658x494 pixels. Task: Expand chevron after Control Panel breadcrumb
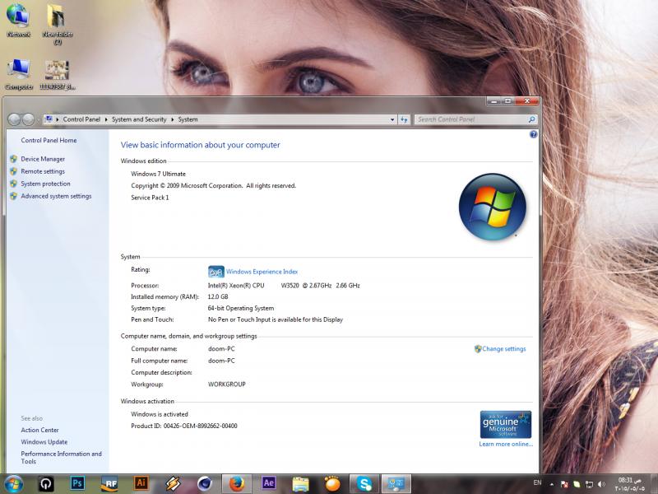click(x=107, y=119)
